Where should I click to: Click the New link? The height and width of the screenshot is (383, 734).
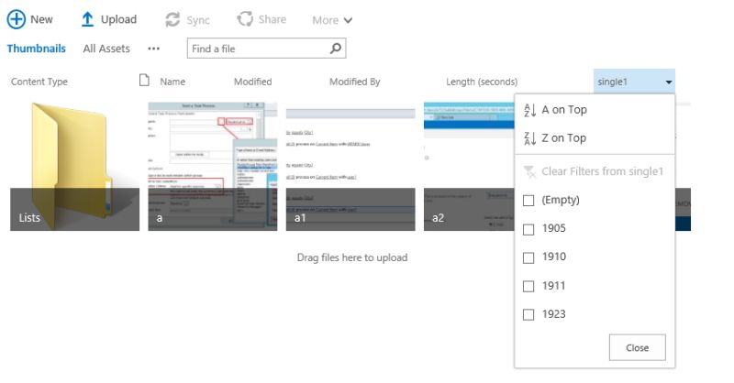tap(41, 19)
